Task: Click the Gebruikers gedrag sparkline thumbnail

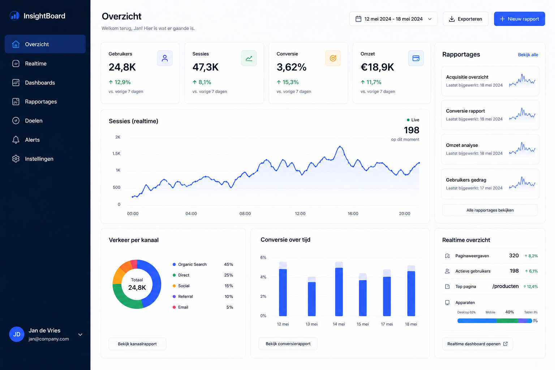Action: (x=522, y=184)
